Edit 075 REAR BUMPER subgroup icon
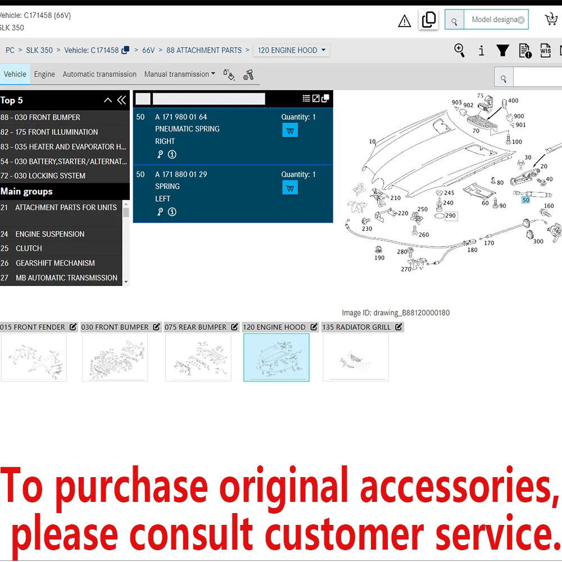The image size is (562, 562). pos(234,327)
